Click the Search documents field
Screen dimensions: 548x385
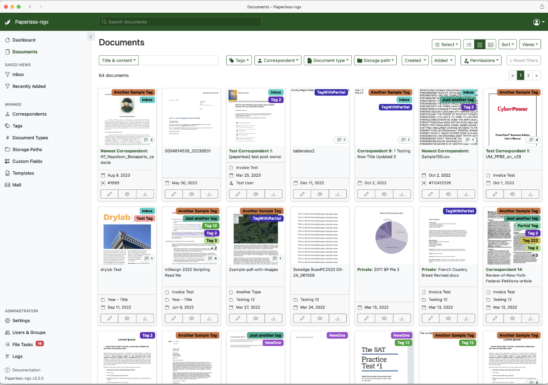pyautogui.click(x=180, y=22)
